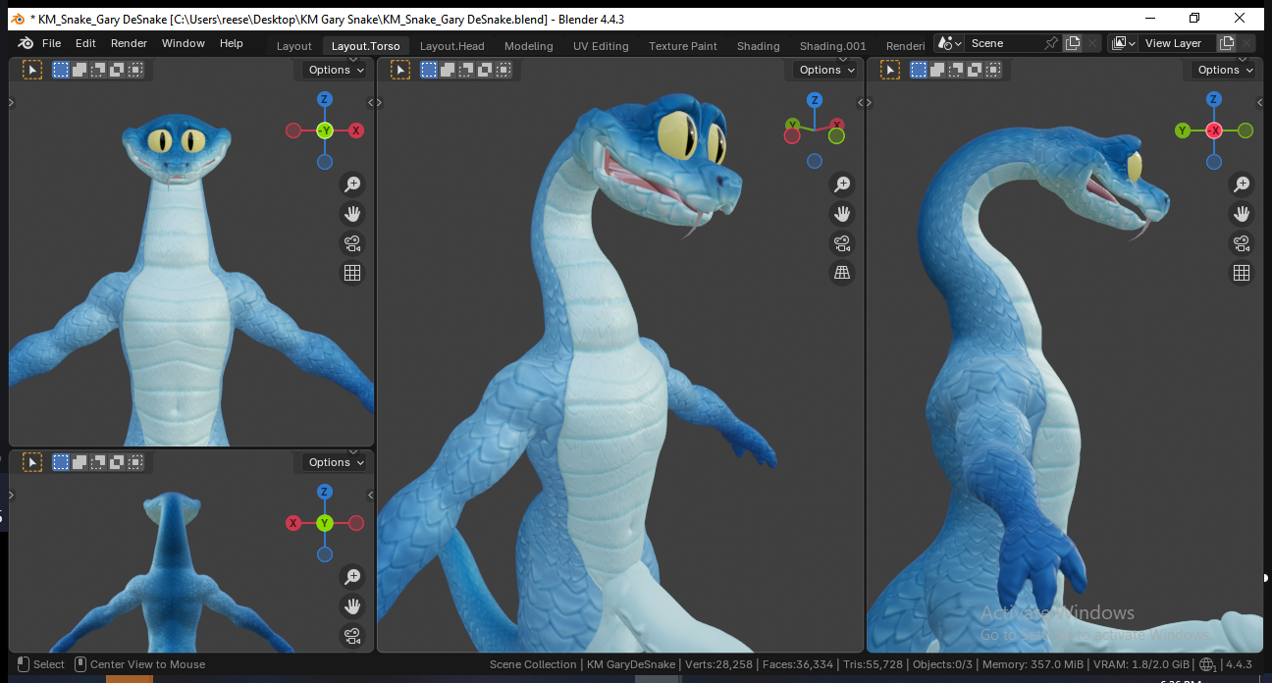Click the Z axis on the navigation gizmo
Viewport: 1272px width, 683px height.
point(324,98)
